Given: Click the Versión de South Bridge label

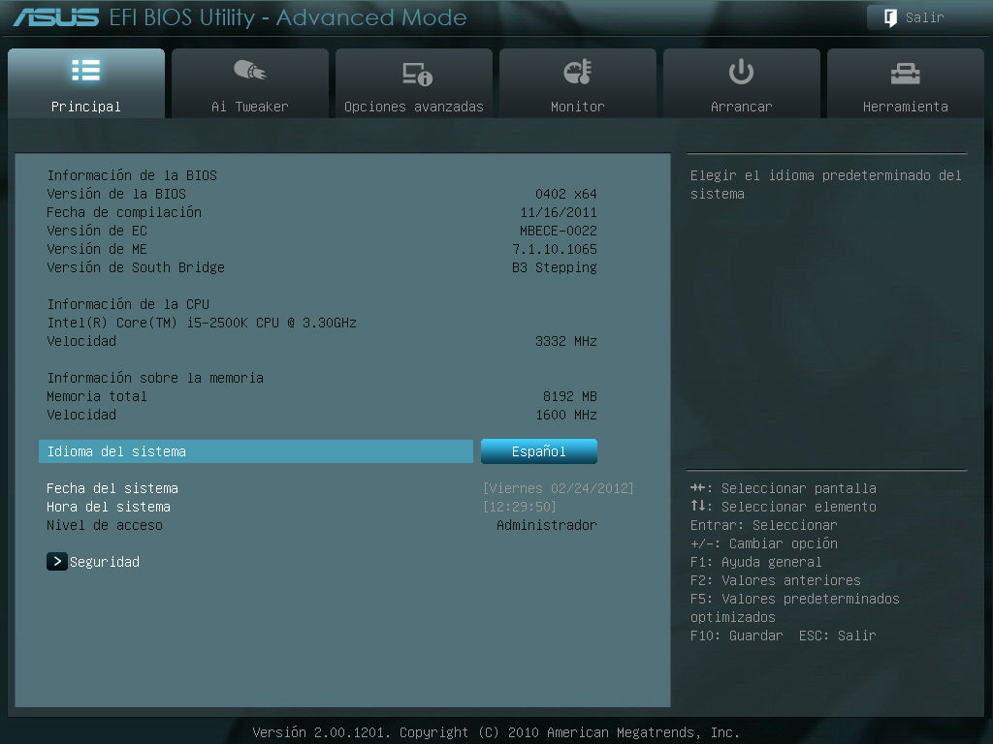Looking at the screenshot, I should 136,267.
